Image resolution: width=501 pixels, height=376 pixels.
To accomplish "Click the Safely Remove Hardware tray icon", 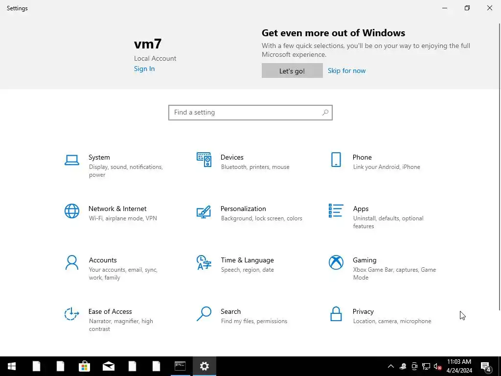I will [x=403, y=366].
